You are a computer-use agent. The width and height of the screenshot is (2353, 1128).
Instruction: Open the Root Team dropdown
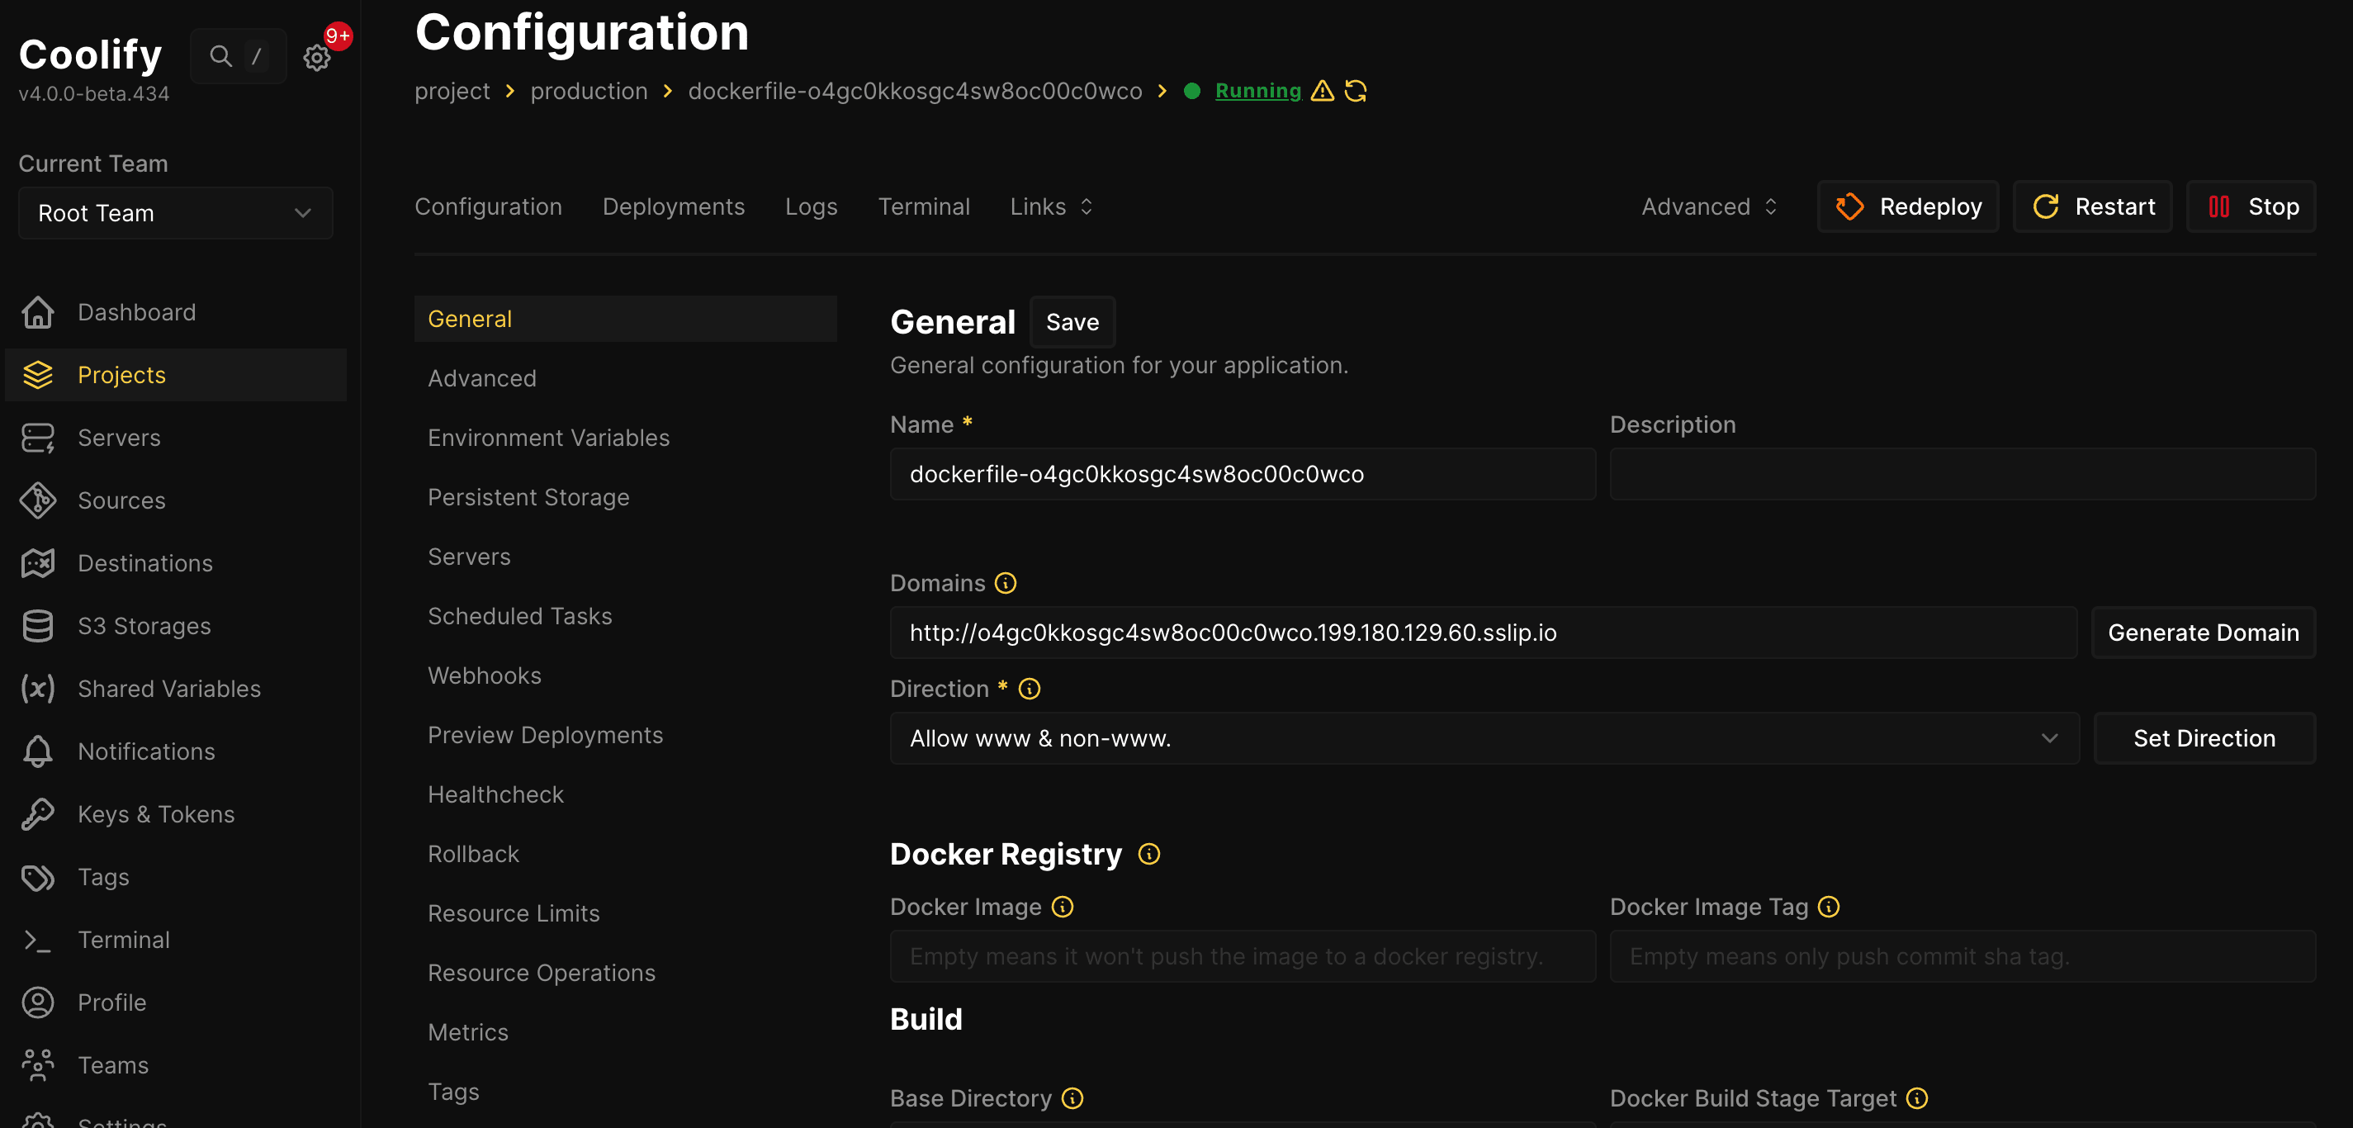click(175, 213)
